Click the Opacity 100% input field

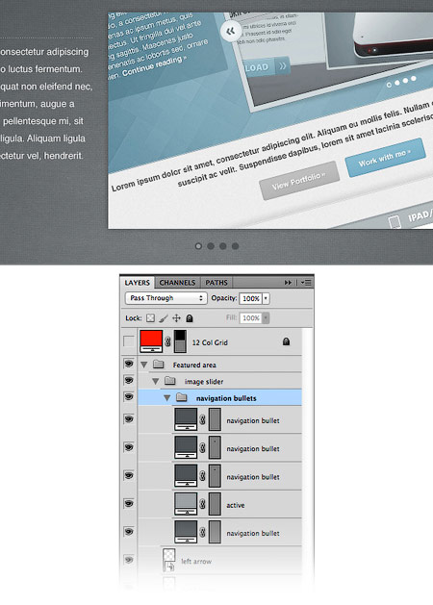[250, 298]
